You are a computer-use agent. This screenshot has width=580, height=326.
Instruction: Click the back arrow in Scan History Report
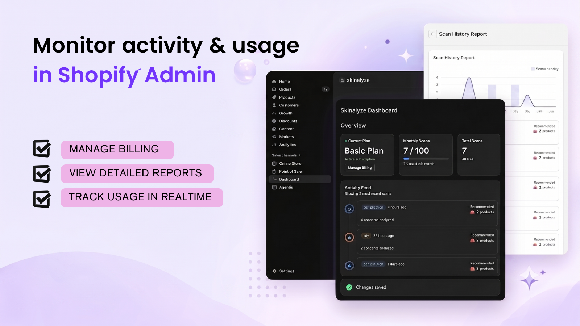click(433, 34)
